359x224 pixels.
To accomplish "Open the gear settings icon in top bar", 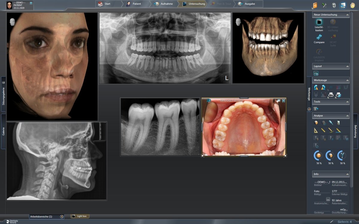I will point(334,5).
